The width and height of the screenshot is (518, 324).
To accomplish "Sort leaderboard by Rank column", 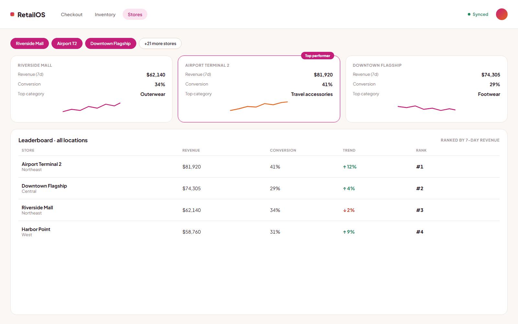I will (x=421, y=150).
